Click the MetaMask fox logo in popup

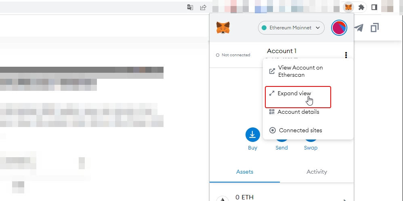[223, 28]
